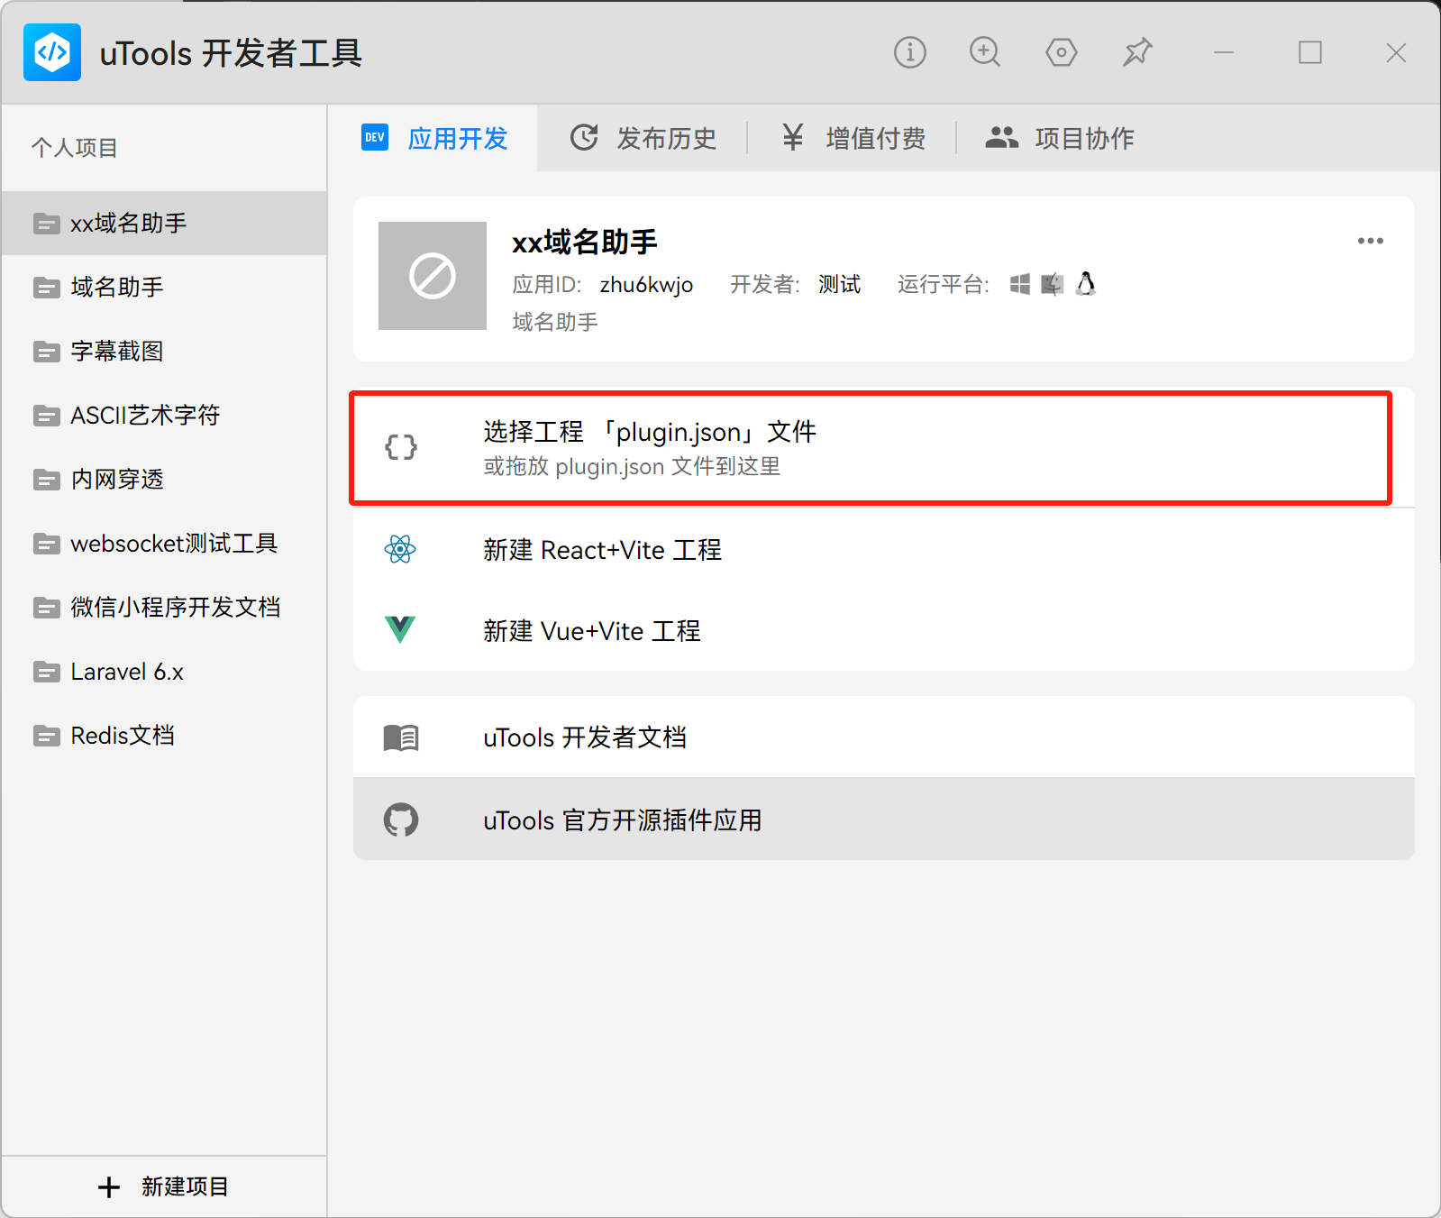
Task: Click the Vue icon for new project
Action: pyautogui.click(x=400, y=629)
